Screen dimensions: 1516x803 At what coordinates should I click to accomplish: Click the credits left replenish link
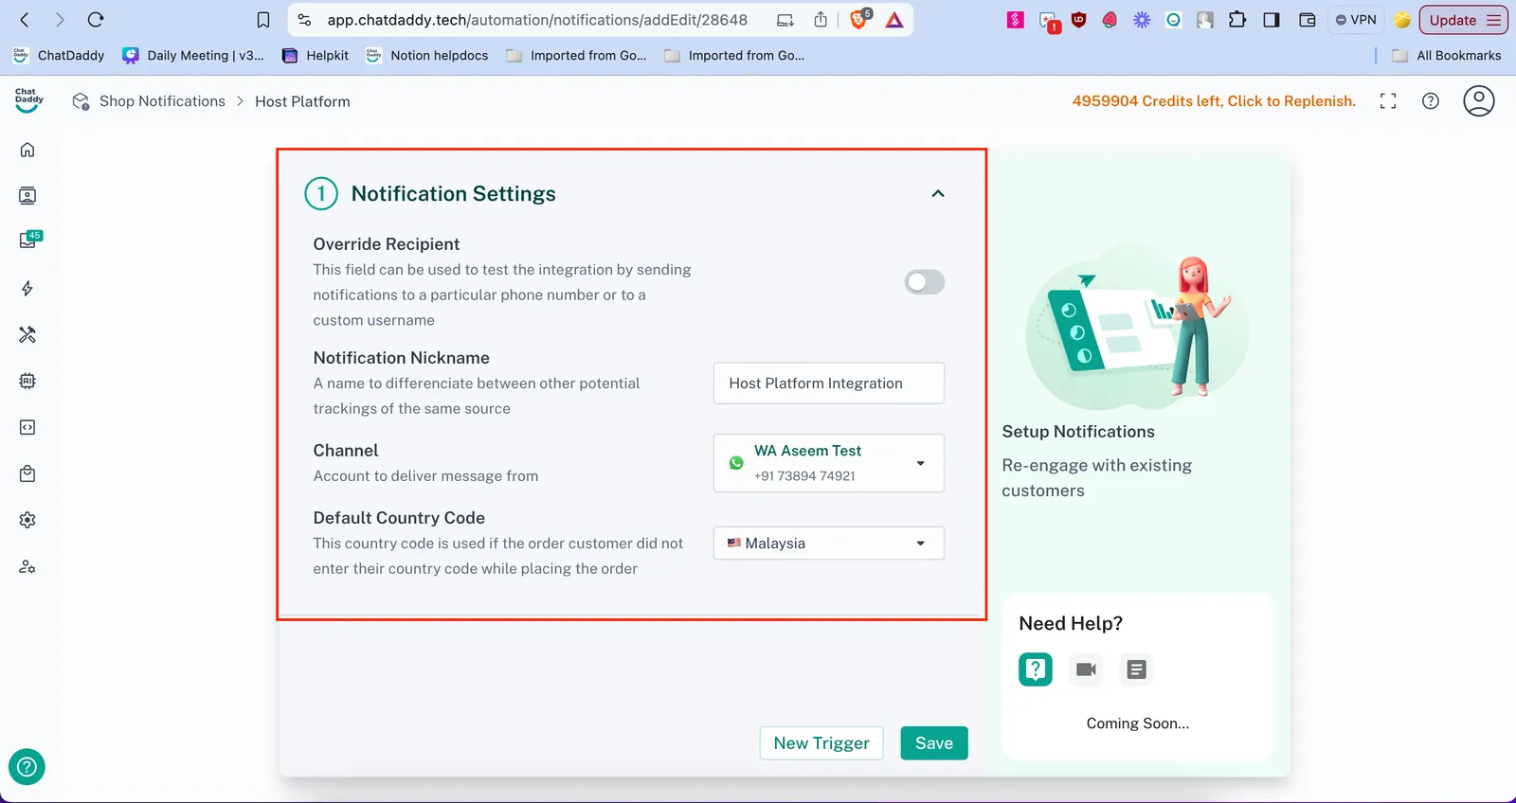(x=1213, y=101)
